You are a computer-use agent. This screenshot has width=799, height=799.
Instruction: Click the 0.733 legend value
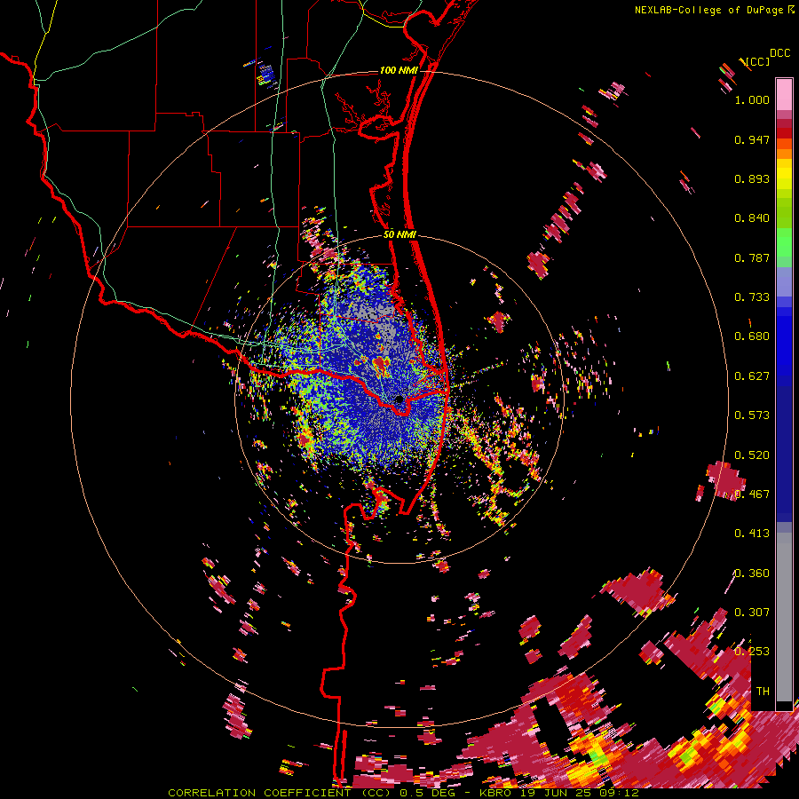coord(752,297)
